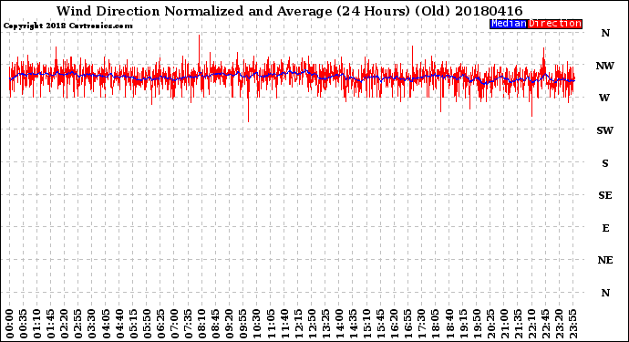Click the 21:00 time label
The width and height of the screenshot is (629, 342).
pos(504,324)
